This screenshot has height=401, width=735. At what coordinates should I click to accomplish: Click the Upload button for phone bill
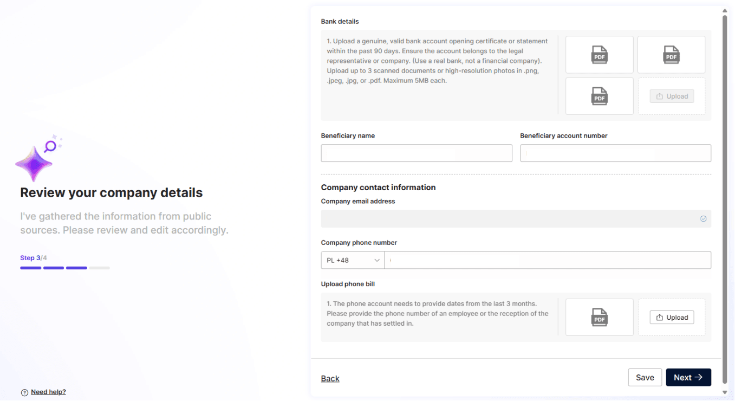coord(672,318)
